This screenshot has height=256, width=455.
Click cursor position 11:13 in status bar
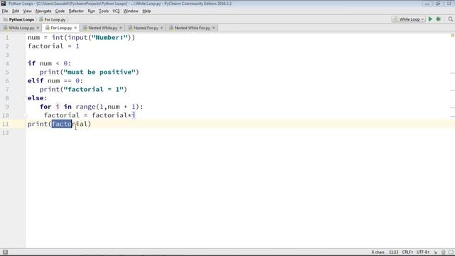[393, 252]
